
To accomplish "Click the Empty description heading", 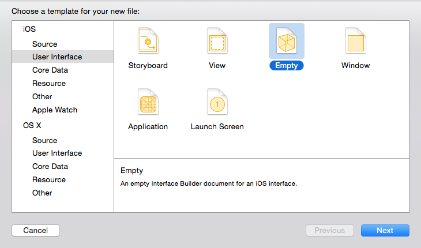I will pos(132,171).
